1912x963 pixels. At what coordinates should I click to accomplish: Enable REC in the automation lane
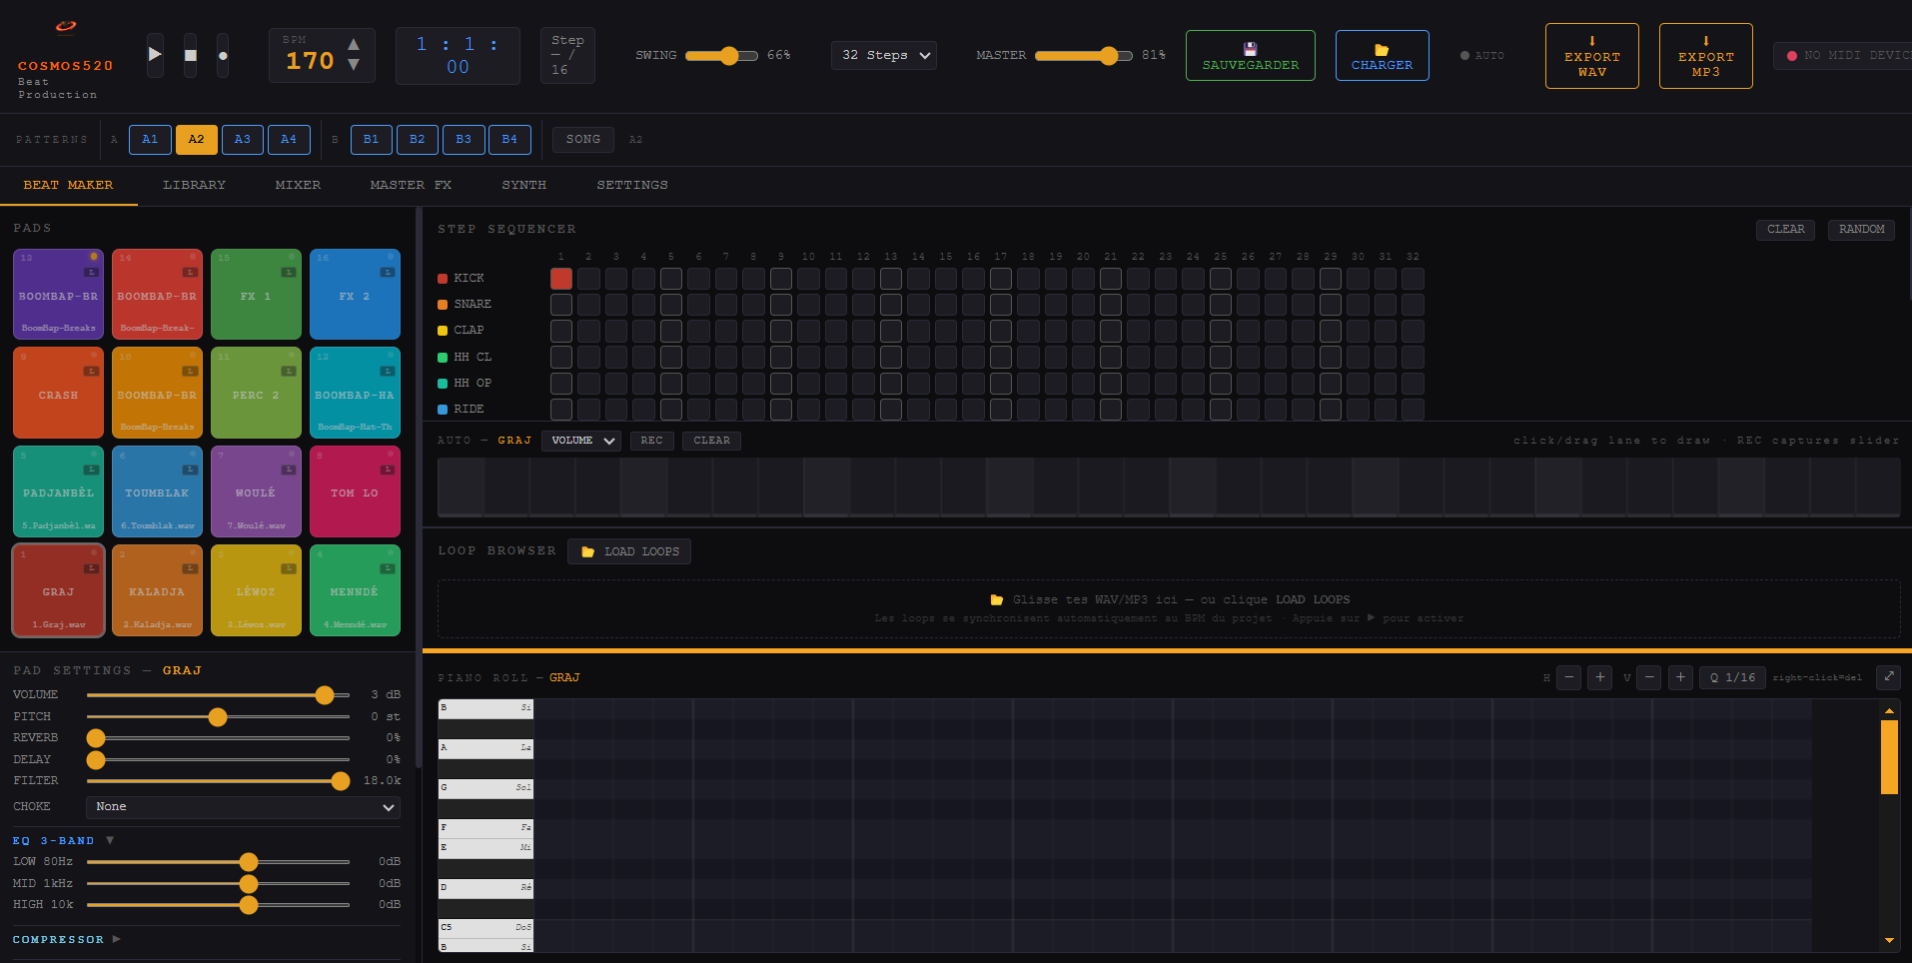(651, 441)
